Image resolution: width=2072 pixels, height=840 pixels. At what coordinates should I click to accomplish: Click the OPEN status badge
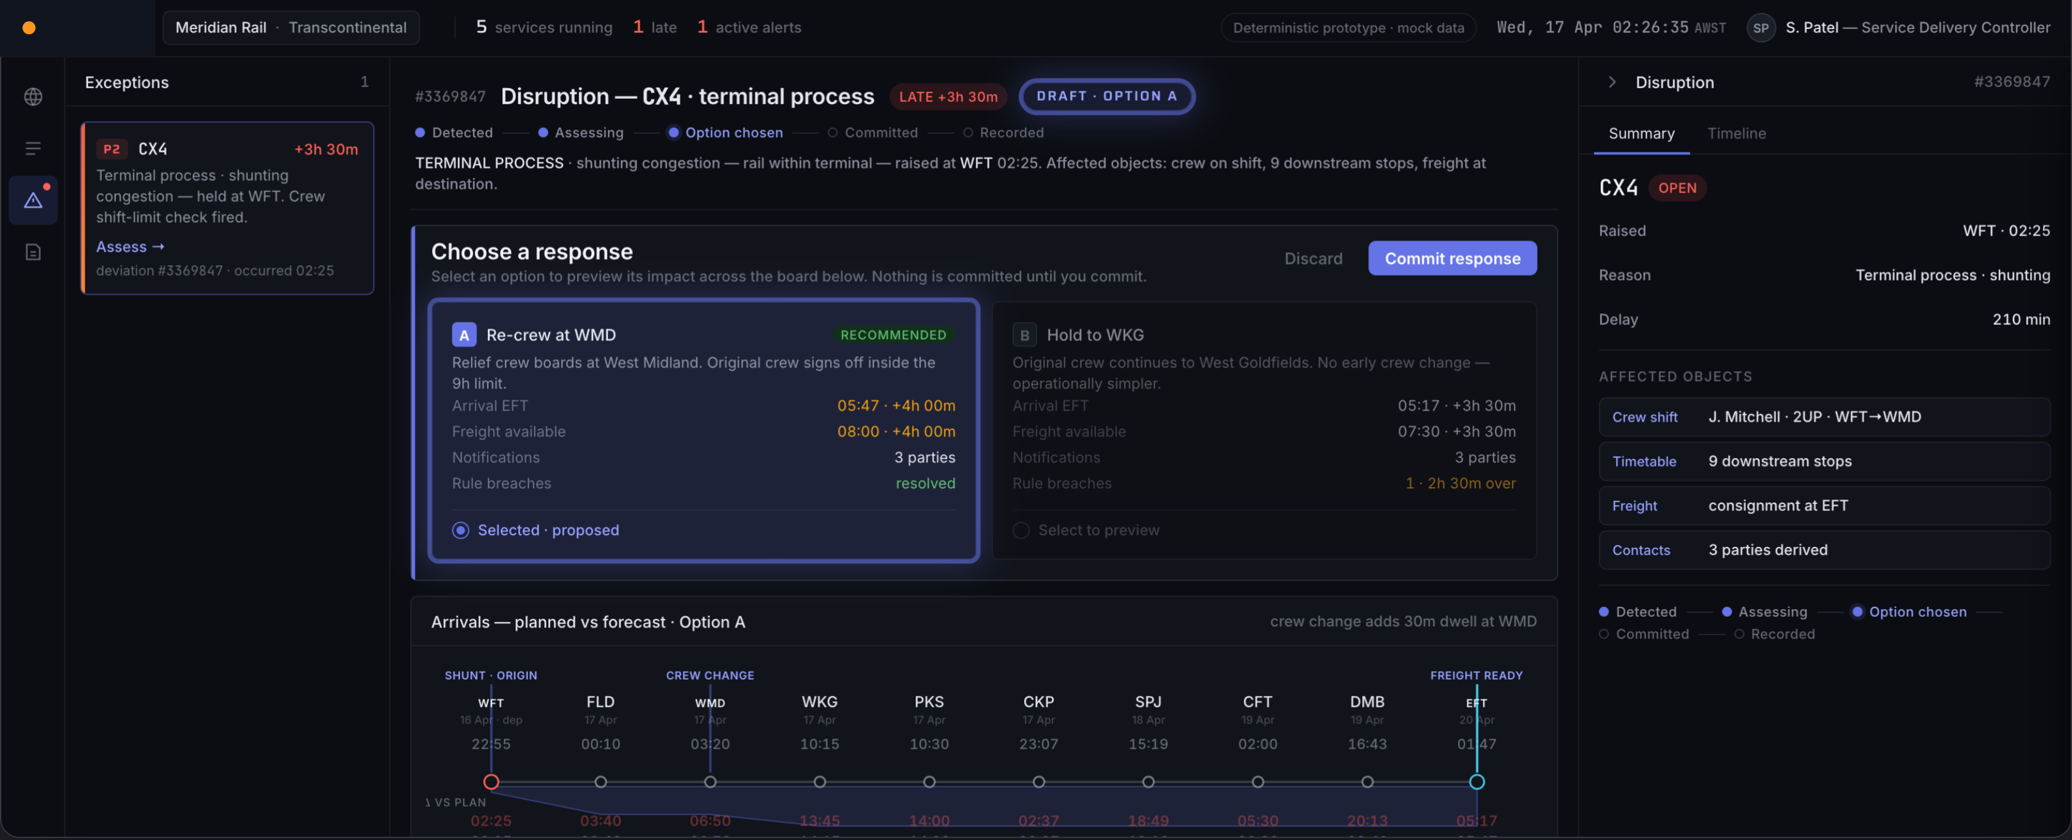[1677, 188]
